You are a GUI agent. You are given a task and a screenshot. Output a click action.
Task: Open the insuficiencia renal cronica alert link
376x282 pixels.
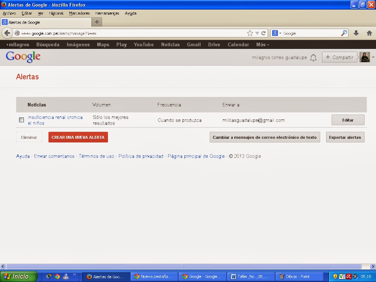tap(55, 120)
